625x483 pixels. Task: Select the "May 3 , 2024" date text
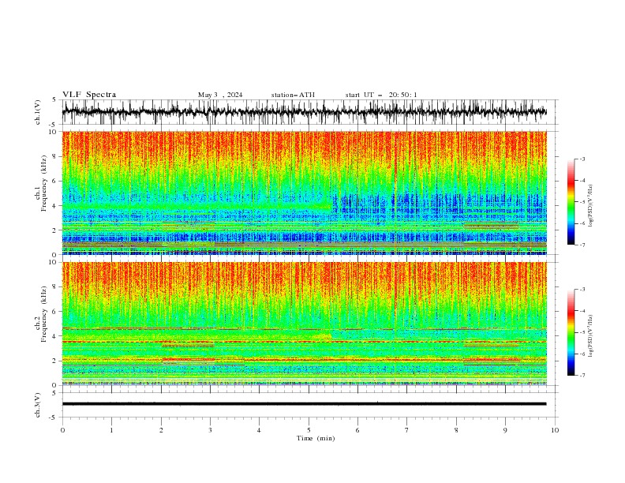click(220, 95)
